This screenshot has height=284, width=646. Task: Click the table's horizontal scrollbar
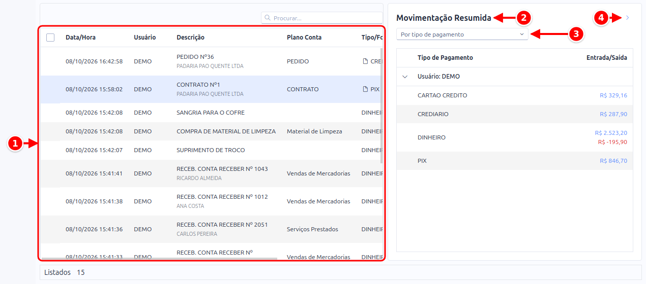point(160,259)
